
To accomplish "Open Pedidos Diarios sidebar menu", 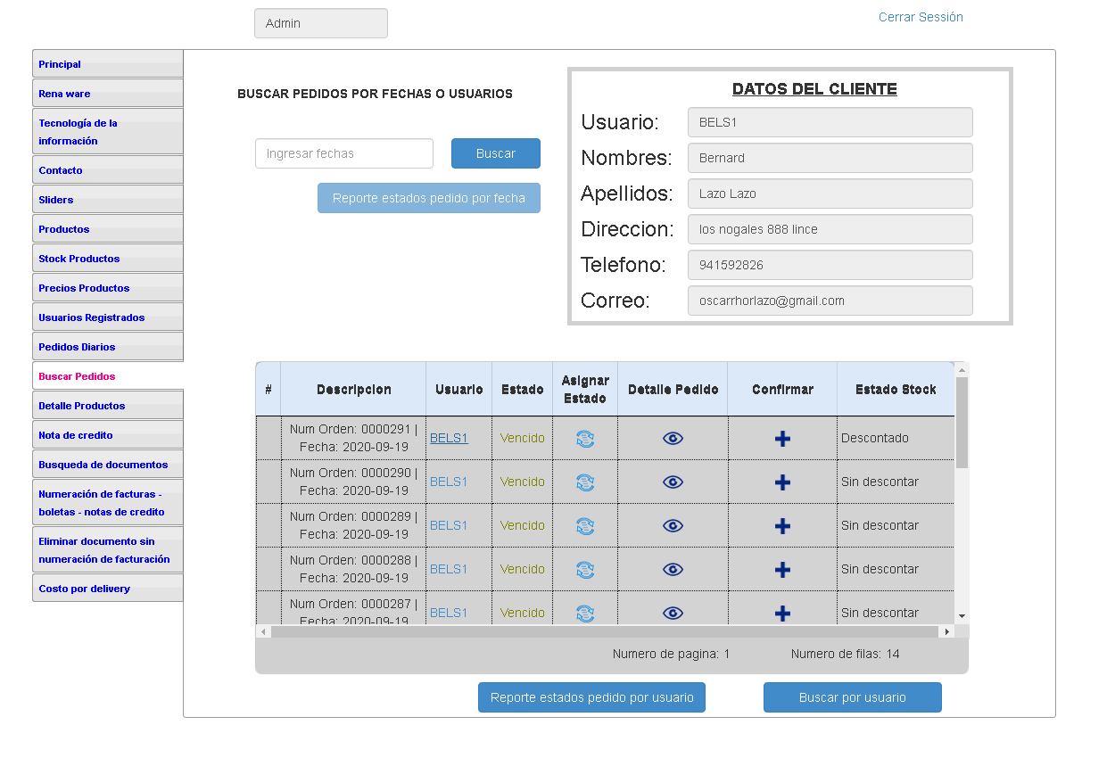I will 77,347.
